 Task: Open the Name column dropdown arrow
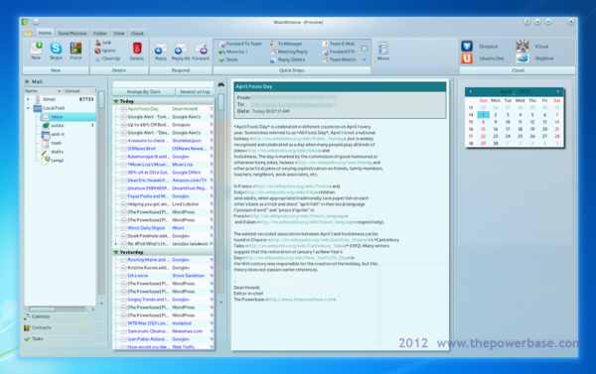59,91
